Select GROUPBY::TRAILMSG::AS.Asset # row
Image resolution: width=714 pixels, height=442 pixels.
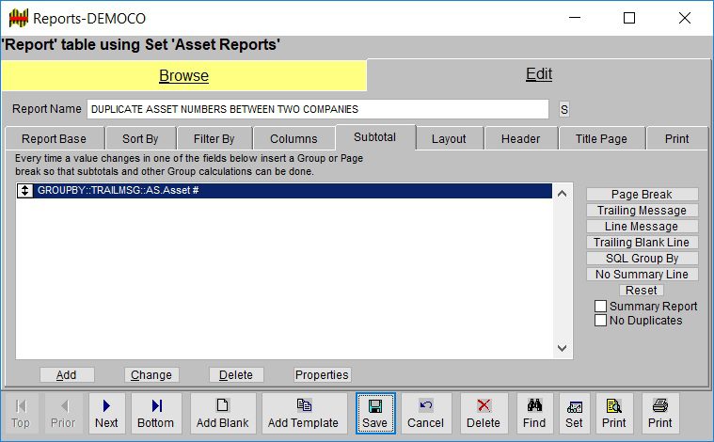pos(284,190)
